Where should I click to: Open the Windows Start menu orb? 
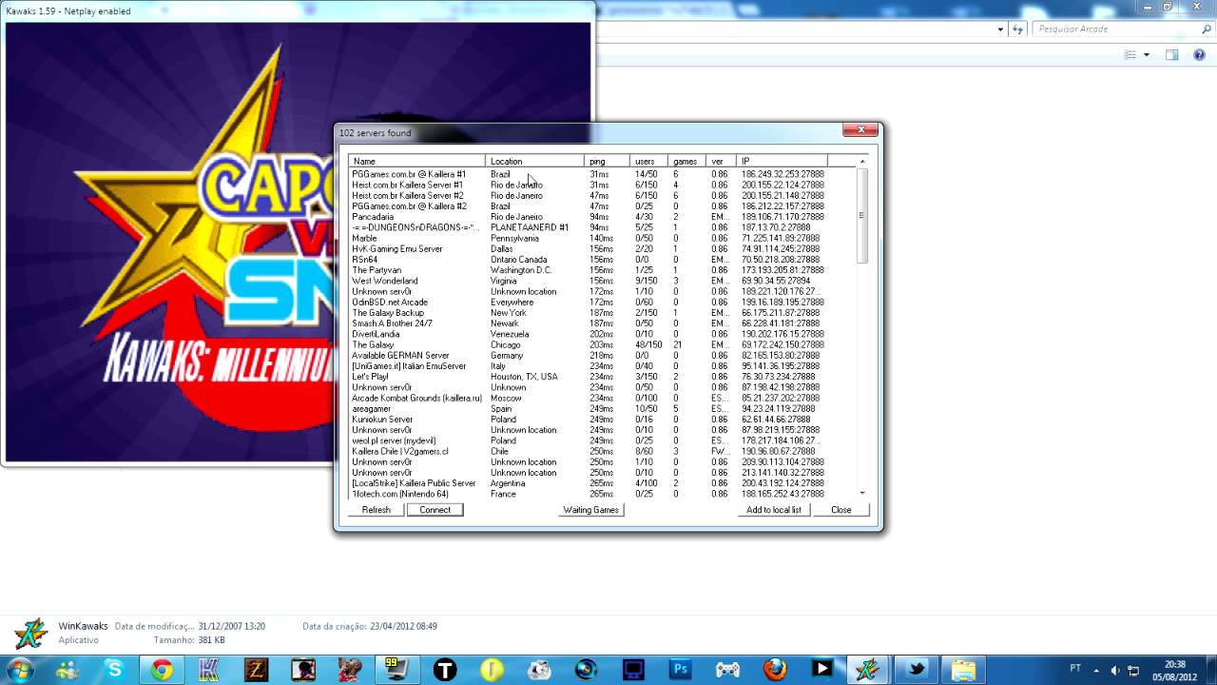[x=19, y=670]
